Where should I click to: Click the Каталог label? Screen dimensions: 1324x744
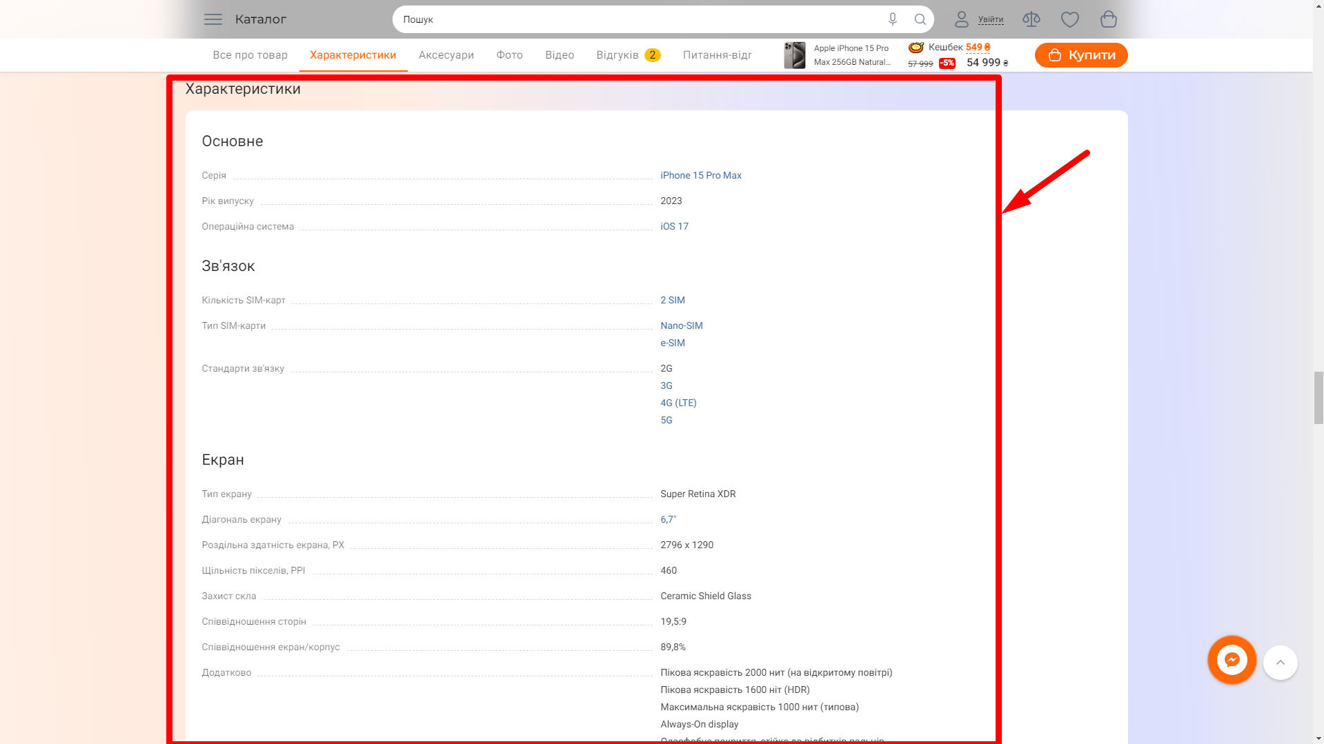click(261, 19)
